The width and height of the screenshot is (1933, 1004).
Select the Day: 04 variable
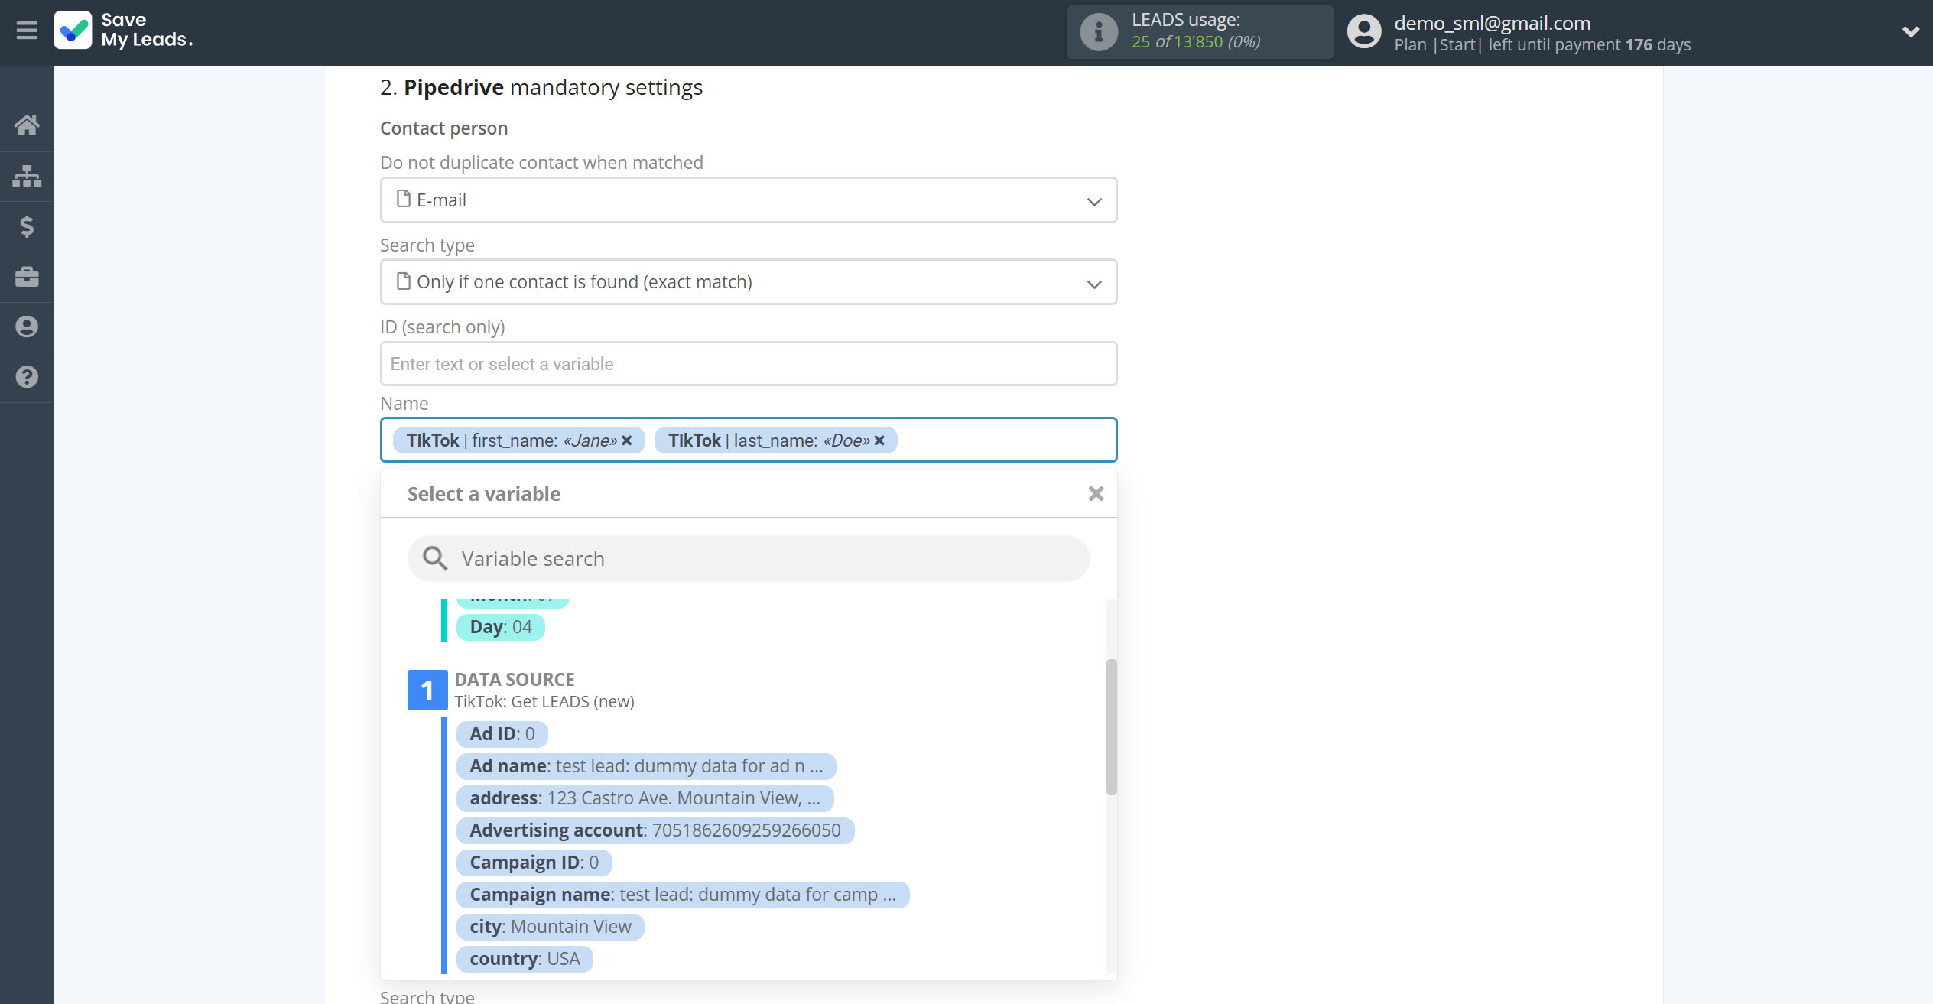point(501,627)
